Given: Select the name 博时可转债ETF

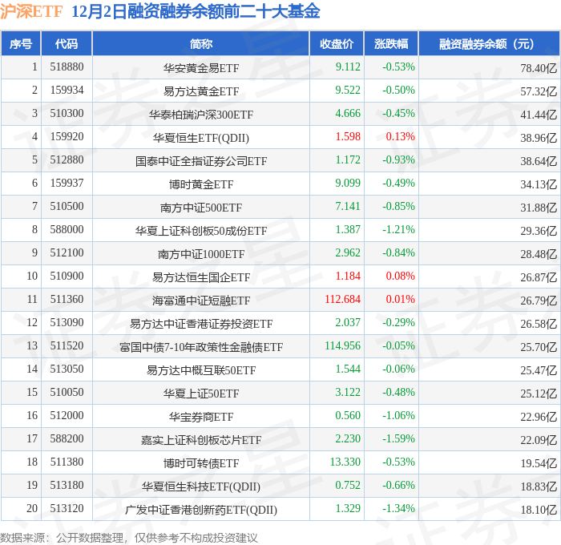Looking at the screenshot, I should click(x=201, y=463).
